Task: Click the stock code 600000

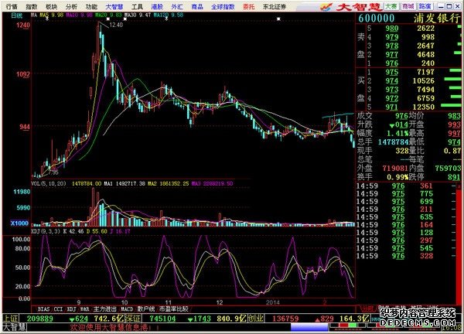Action: (x=377, y=19)
